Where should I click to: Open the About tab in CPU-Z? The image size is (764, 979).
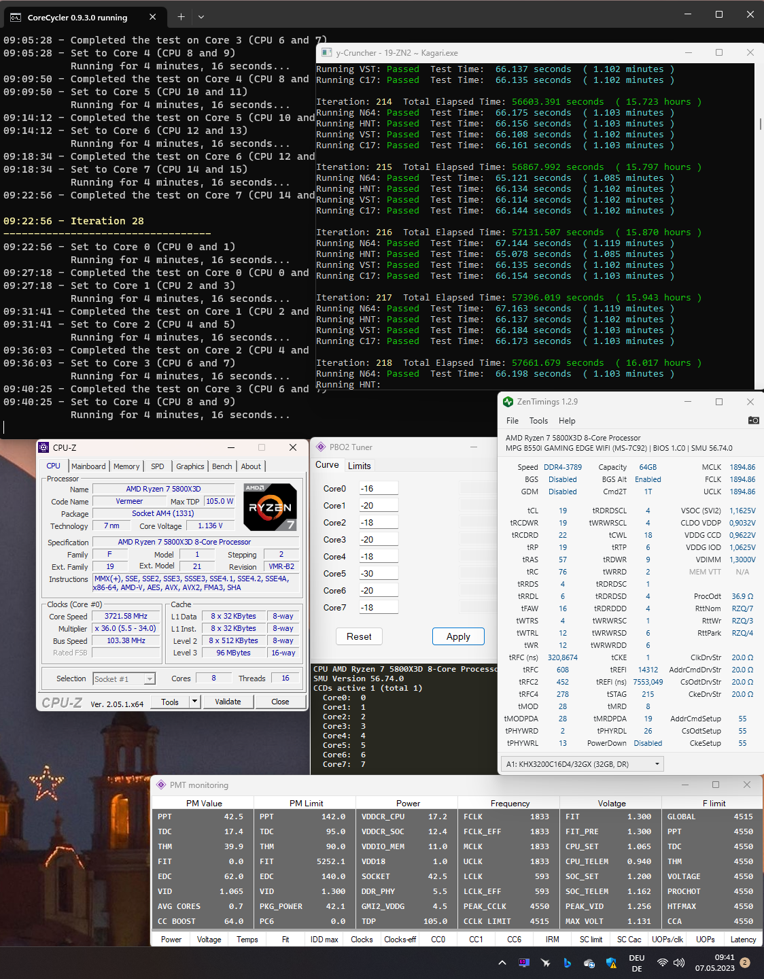coord(251,466)
